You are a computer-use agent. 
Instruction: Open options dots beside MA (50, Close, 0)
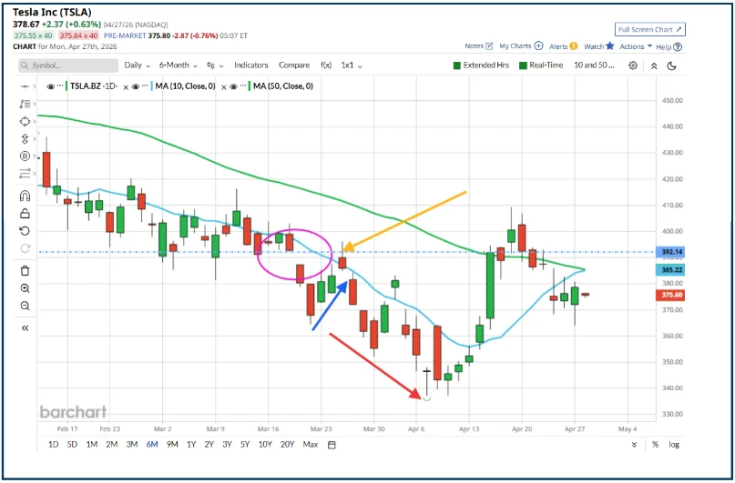coord(244,86)
